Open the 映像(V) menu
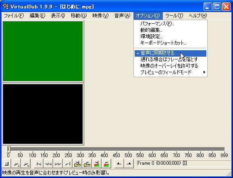The width and height of the screenshot is (233, 178). [100, 16]
